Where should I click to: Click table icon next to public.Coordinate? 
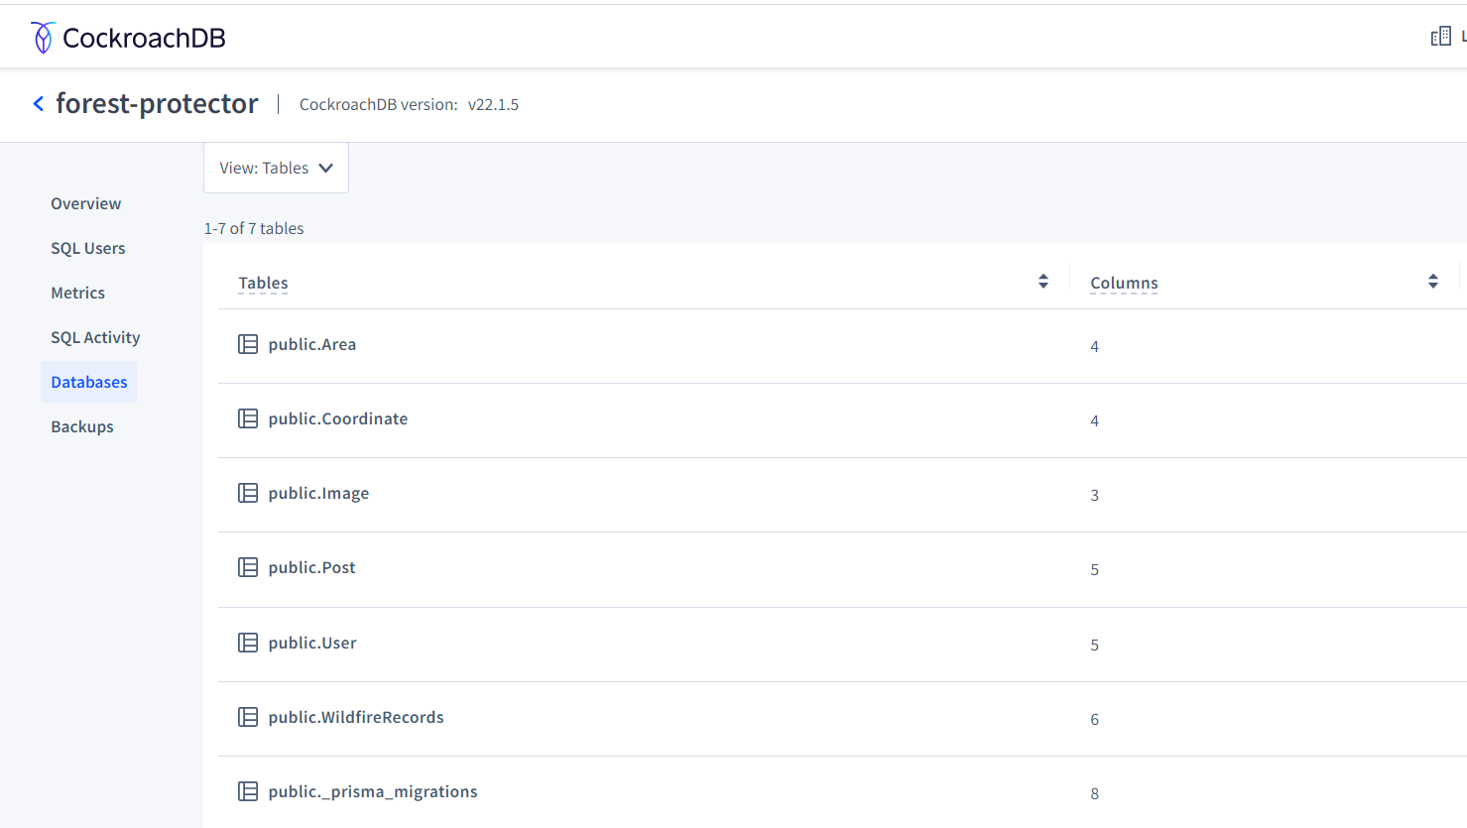tap(248, 418)
